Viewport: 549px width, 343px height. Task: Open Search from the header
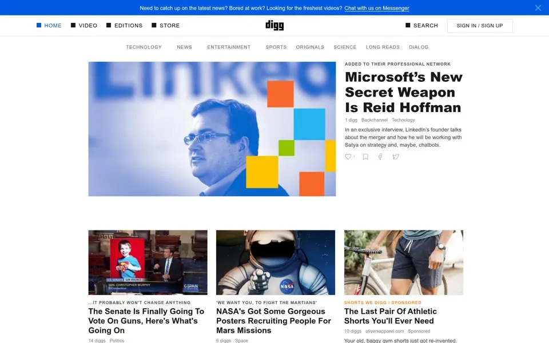point(421,26)
